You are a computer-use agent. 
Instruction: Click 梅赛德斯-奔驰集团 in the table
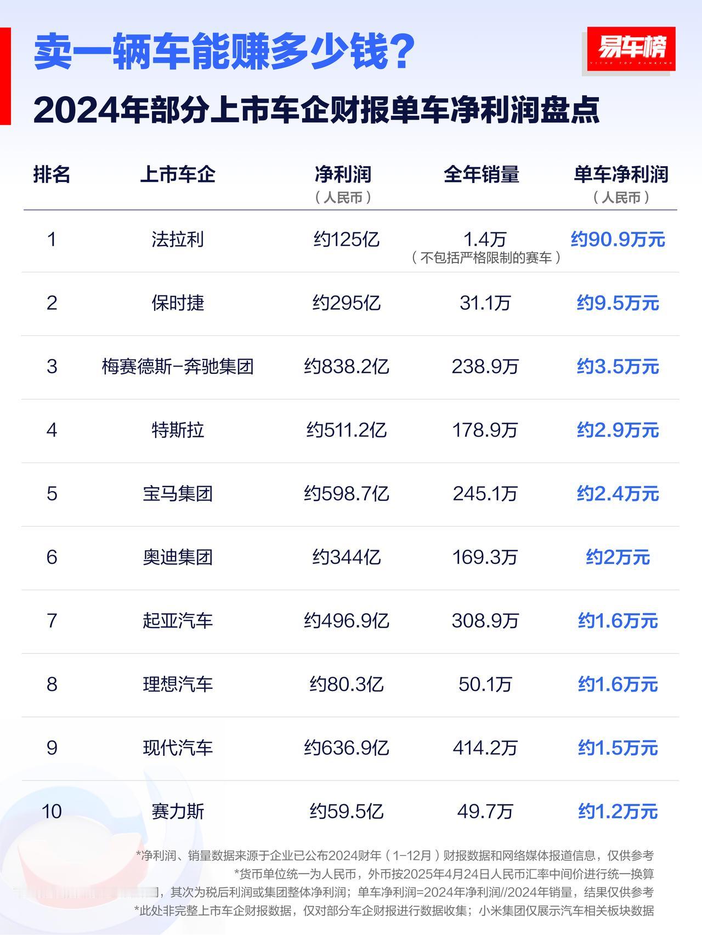coord(178,367)
